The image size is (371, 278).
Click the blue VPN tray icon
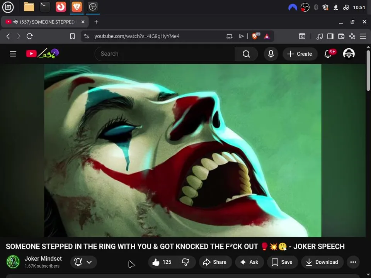[x=293, y=8]
